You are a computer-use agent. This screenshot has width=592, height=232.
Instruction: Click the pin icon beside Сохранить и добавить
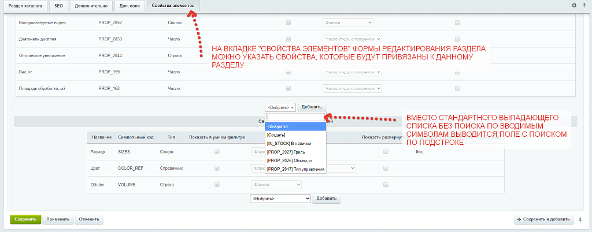coord(580,220)
